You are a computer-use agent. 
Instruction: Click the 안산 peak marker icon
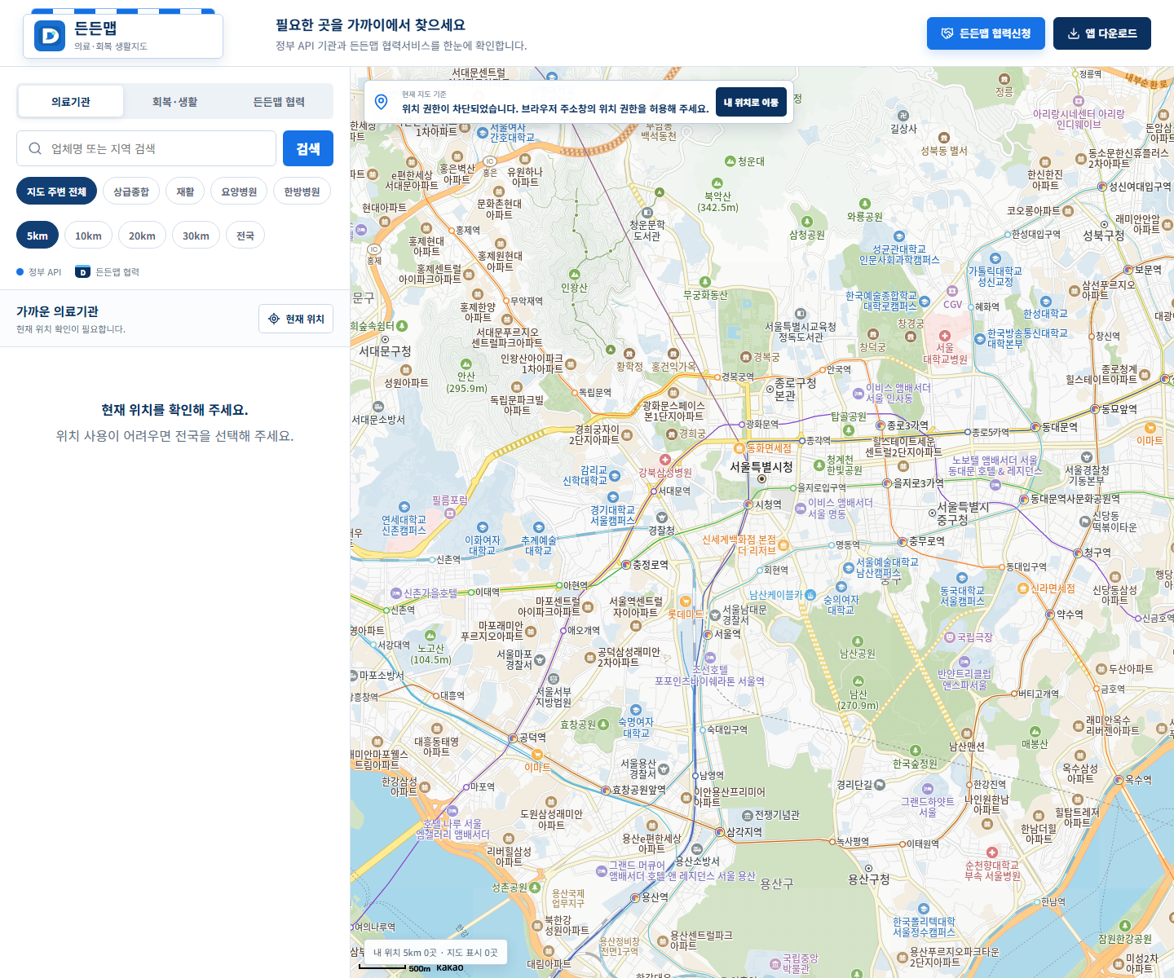[466, 363]
